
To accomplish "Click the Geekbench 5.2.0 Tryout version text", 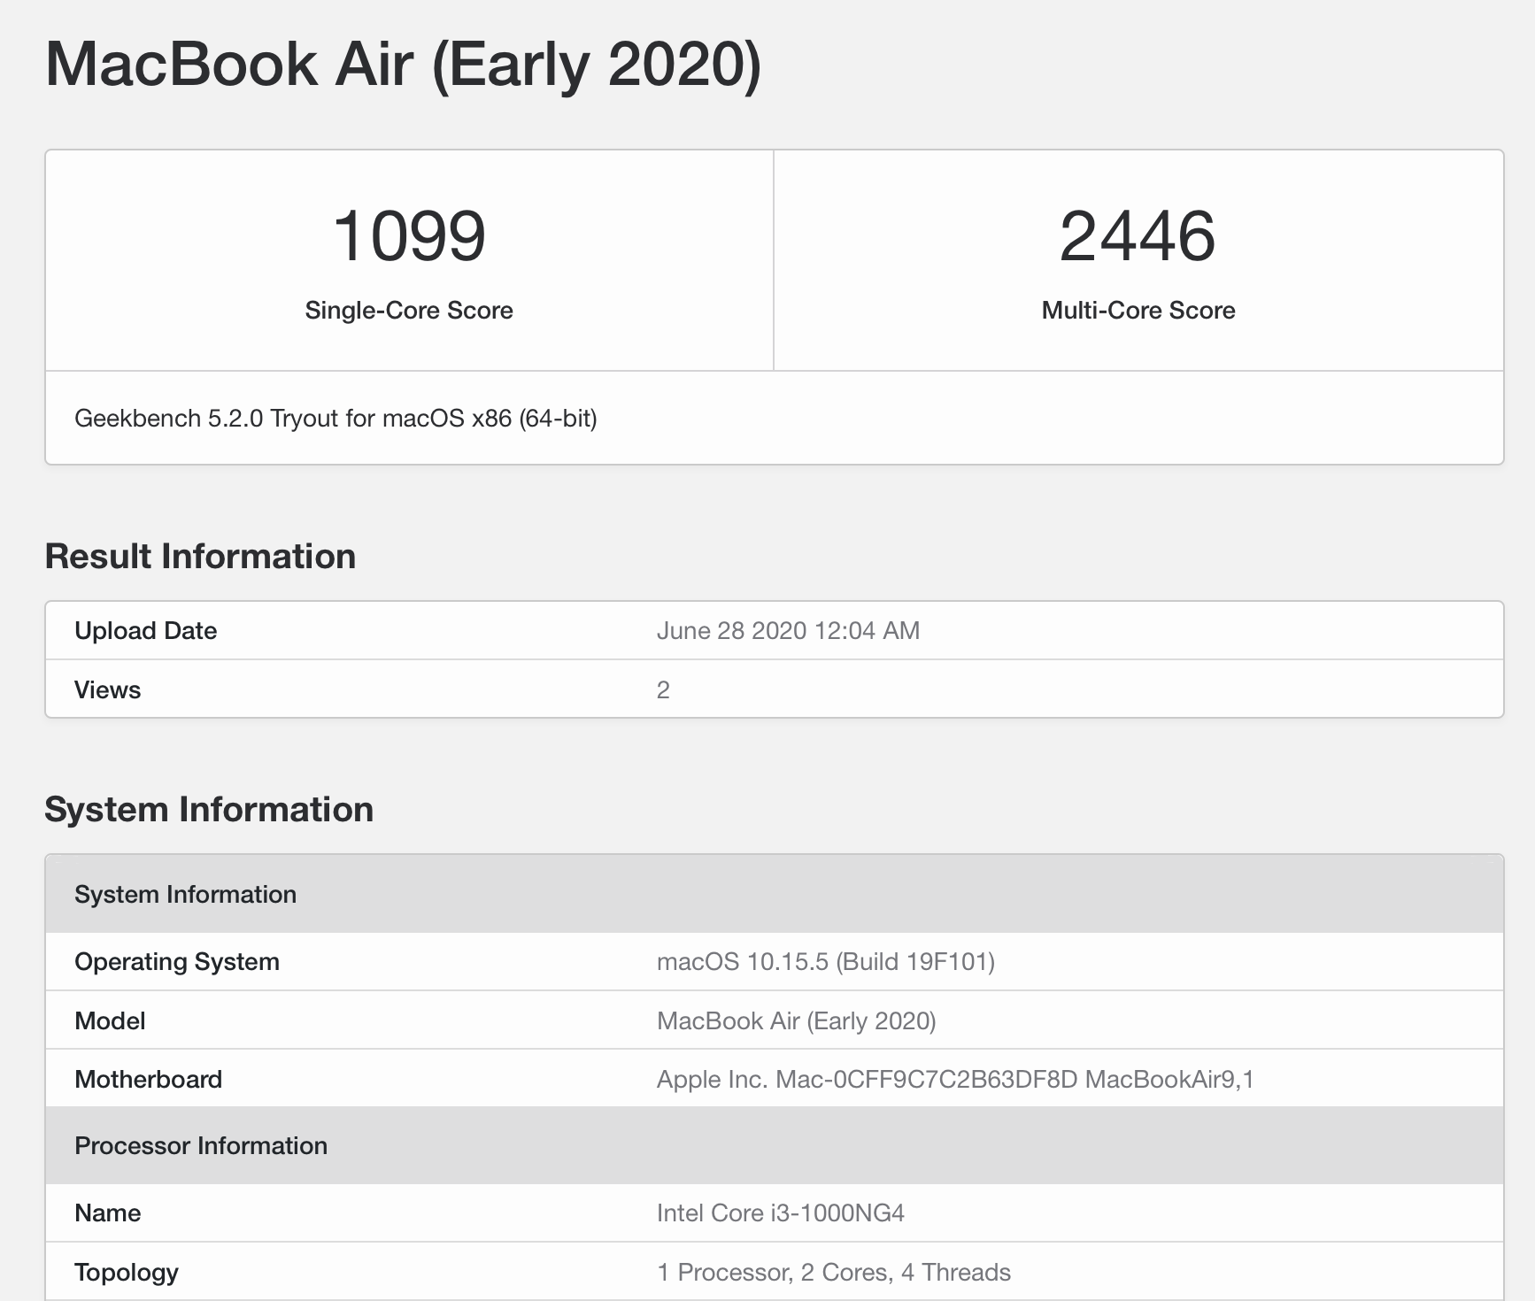I will [x=336, y=419].
